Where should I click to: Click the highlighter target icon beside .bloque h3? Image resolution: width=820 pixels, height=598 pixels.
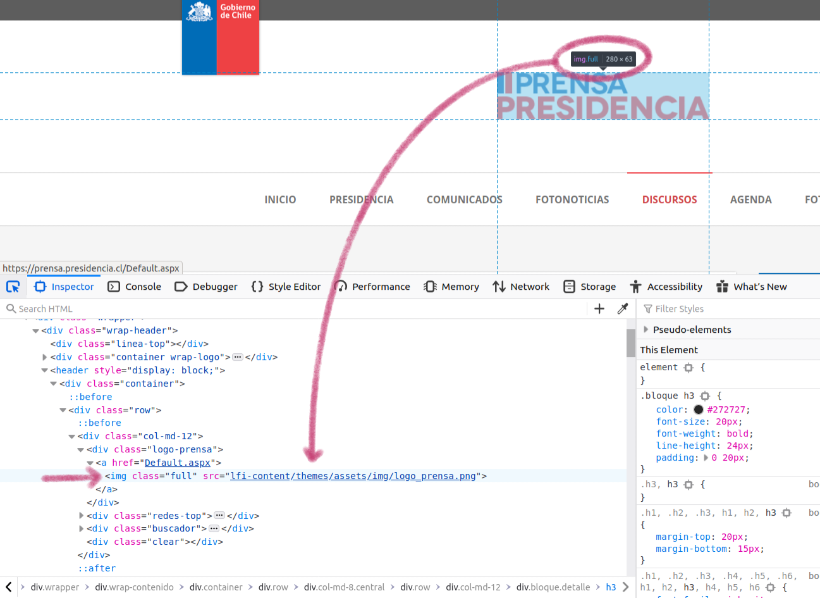705,396
